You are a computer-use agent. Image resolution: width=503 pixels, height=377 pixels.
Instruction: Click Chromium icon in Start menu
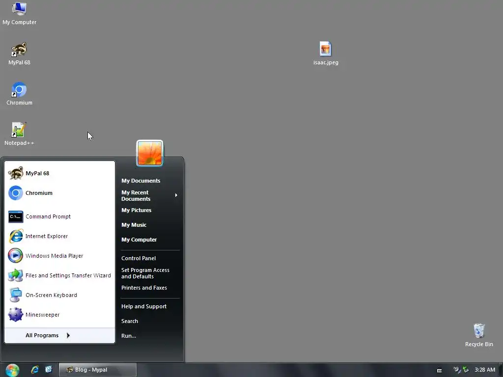[15, 193]
